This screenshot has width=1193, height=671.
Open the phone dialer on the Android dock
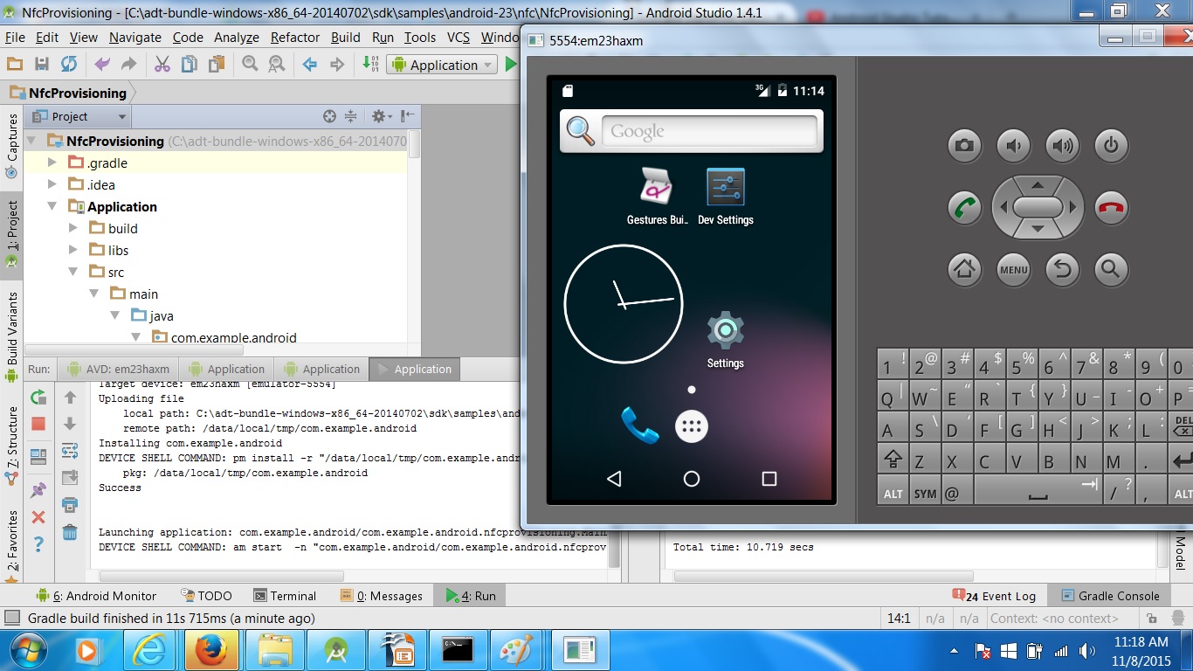click(x=639, y=425)
